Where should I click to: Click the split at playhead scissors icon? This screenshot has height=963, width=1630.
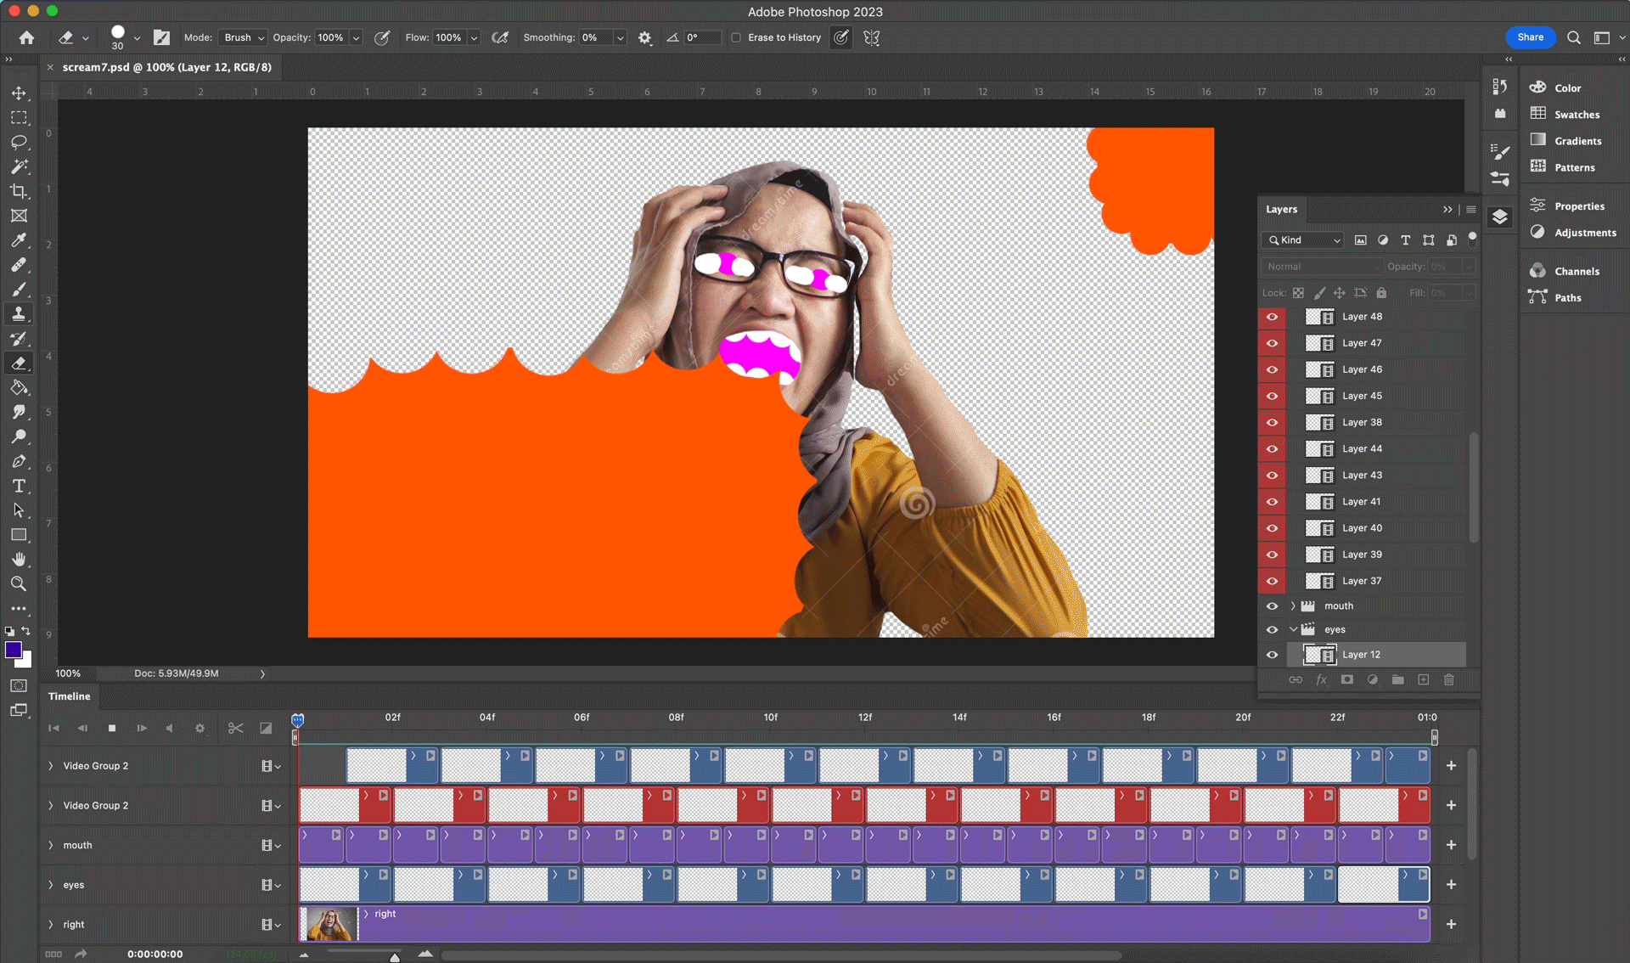point(235,728)
